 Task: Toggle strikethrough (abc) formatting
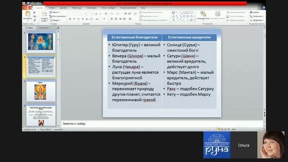(x=87, y=19)
